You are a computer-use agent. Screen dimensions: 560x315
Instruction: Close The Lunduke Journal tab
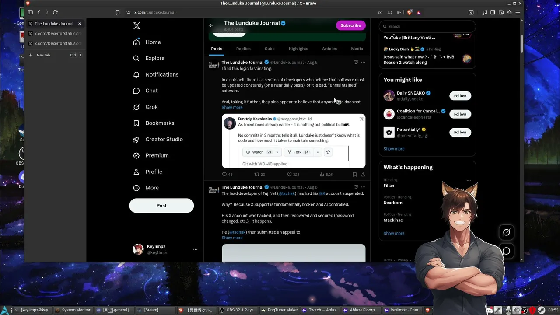(x=79, y=24)
